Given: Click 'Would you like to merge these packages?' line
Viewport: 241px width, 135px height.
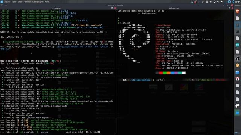Looking at the screenshot, I should 31,61.
